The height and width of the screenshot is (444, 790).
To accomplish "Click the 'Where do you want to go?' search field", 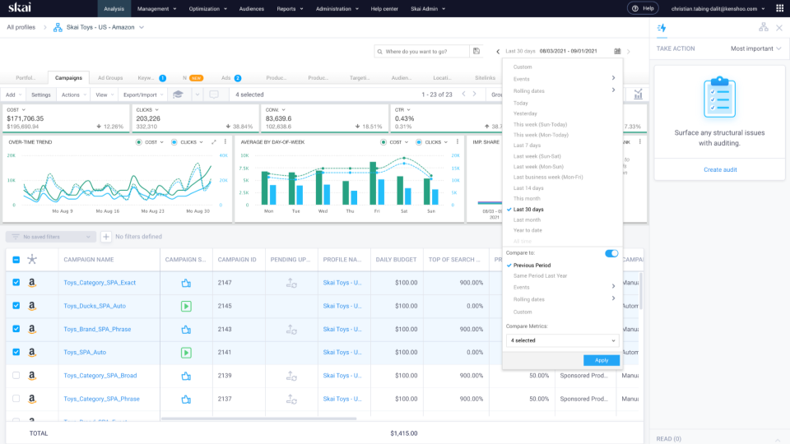I will [421, 51].
